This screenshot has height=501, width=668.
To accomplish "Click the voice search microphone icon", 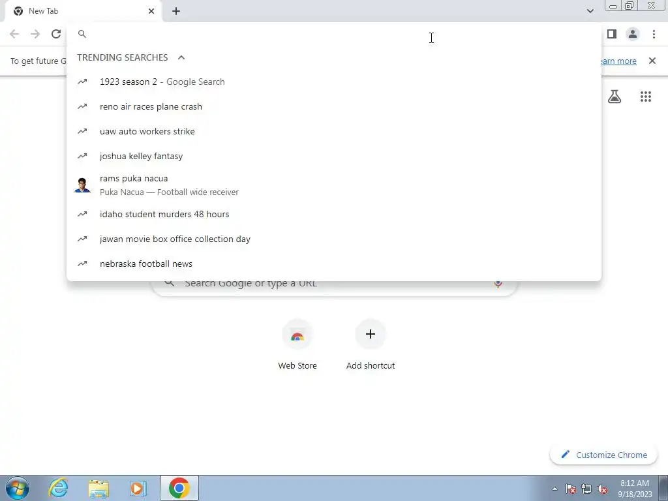I will [x=498, y=284].
